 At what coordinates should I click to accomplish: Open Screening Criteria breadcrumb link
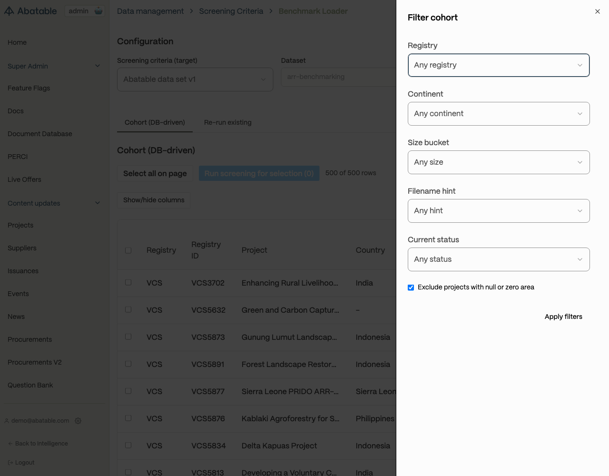pos(231,11)
